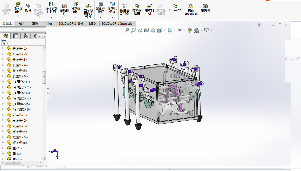Toggle Instant3D mode

pyautogui.click(x=175, y=8)
